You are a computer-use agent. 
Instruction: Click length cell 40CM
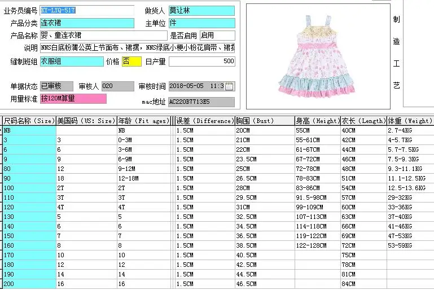point(363,130)
